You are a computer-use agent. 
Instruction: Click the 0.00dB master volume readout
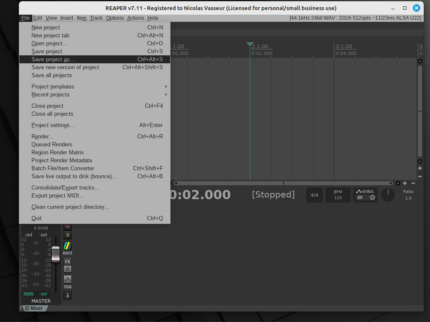click(x=41, y=228)
